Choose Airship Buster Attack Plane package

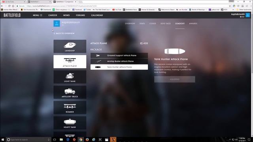point(119,61)
